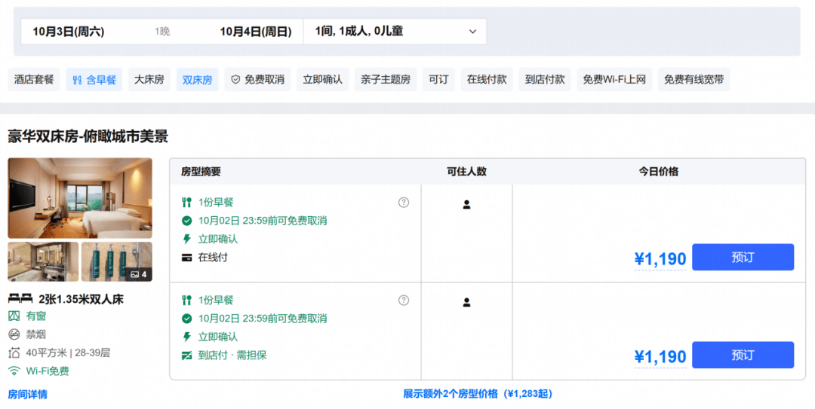Enable the 免费取消 filter chip
The width and height of the screenshot is (815, 409).
pyautogui.click(x=257, y=79)
